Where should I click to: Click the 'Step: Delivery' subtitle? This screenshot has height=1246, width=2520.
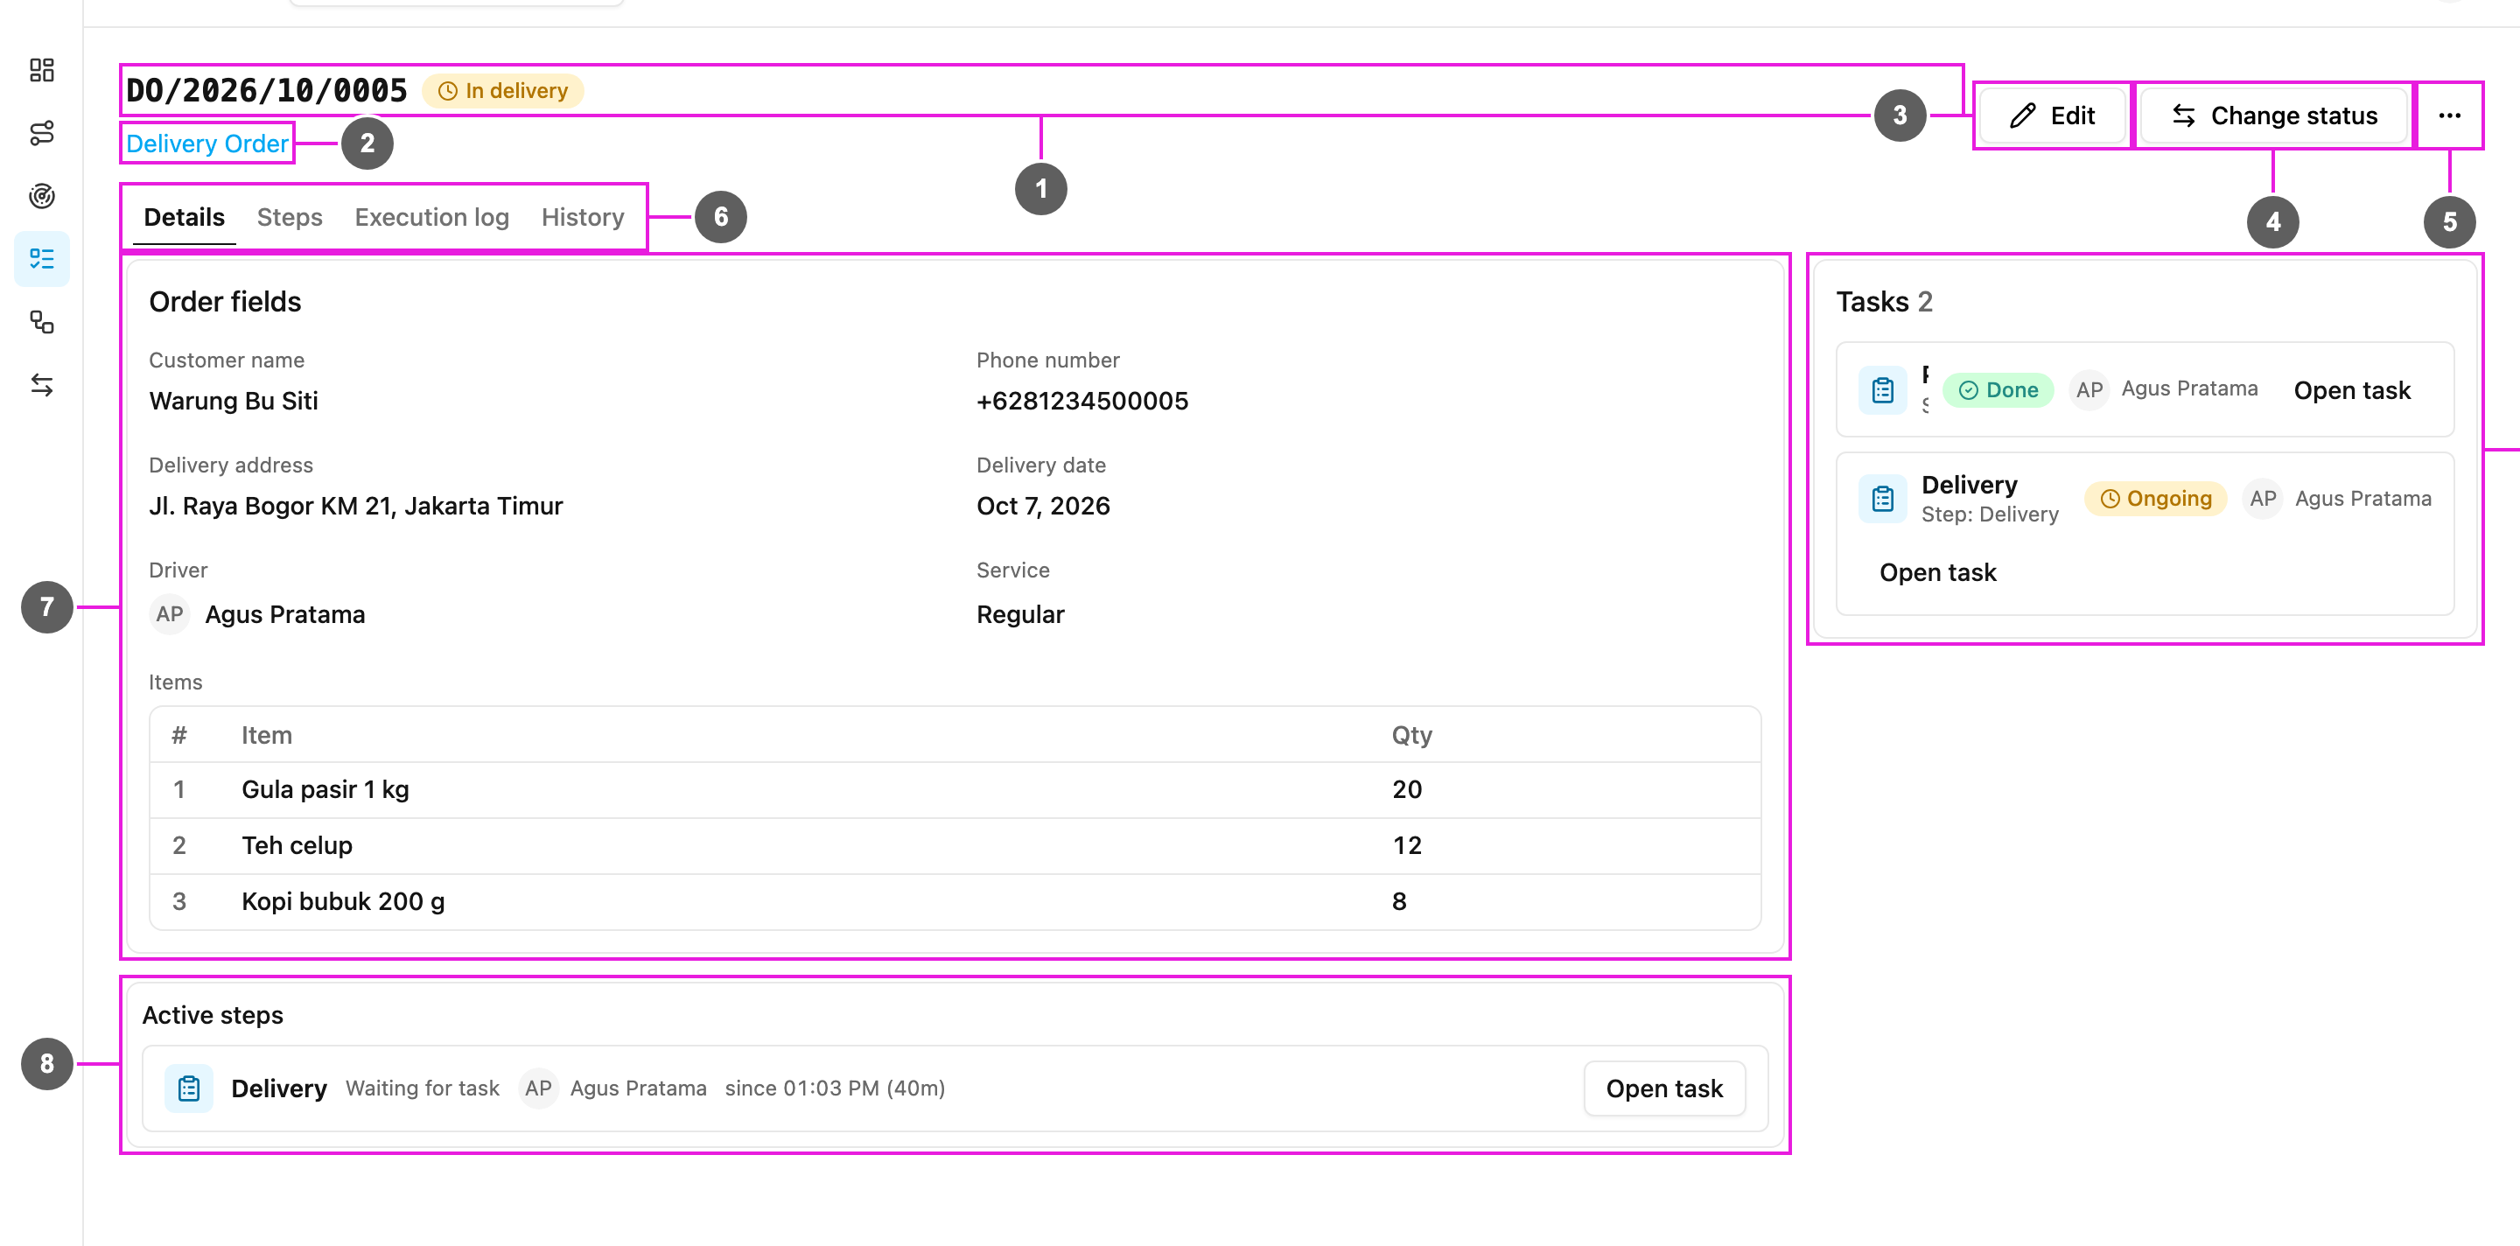(1989, 514)
